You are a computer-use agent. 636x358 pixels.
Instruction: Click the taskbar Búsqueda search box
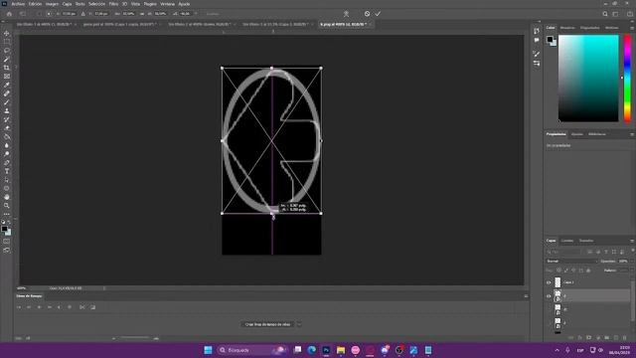251,350
